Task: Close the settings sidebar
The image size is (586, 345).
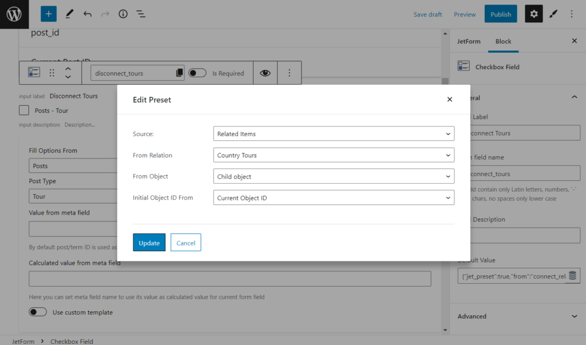Action: pos(575,41)
